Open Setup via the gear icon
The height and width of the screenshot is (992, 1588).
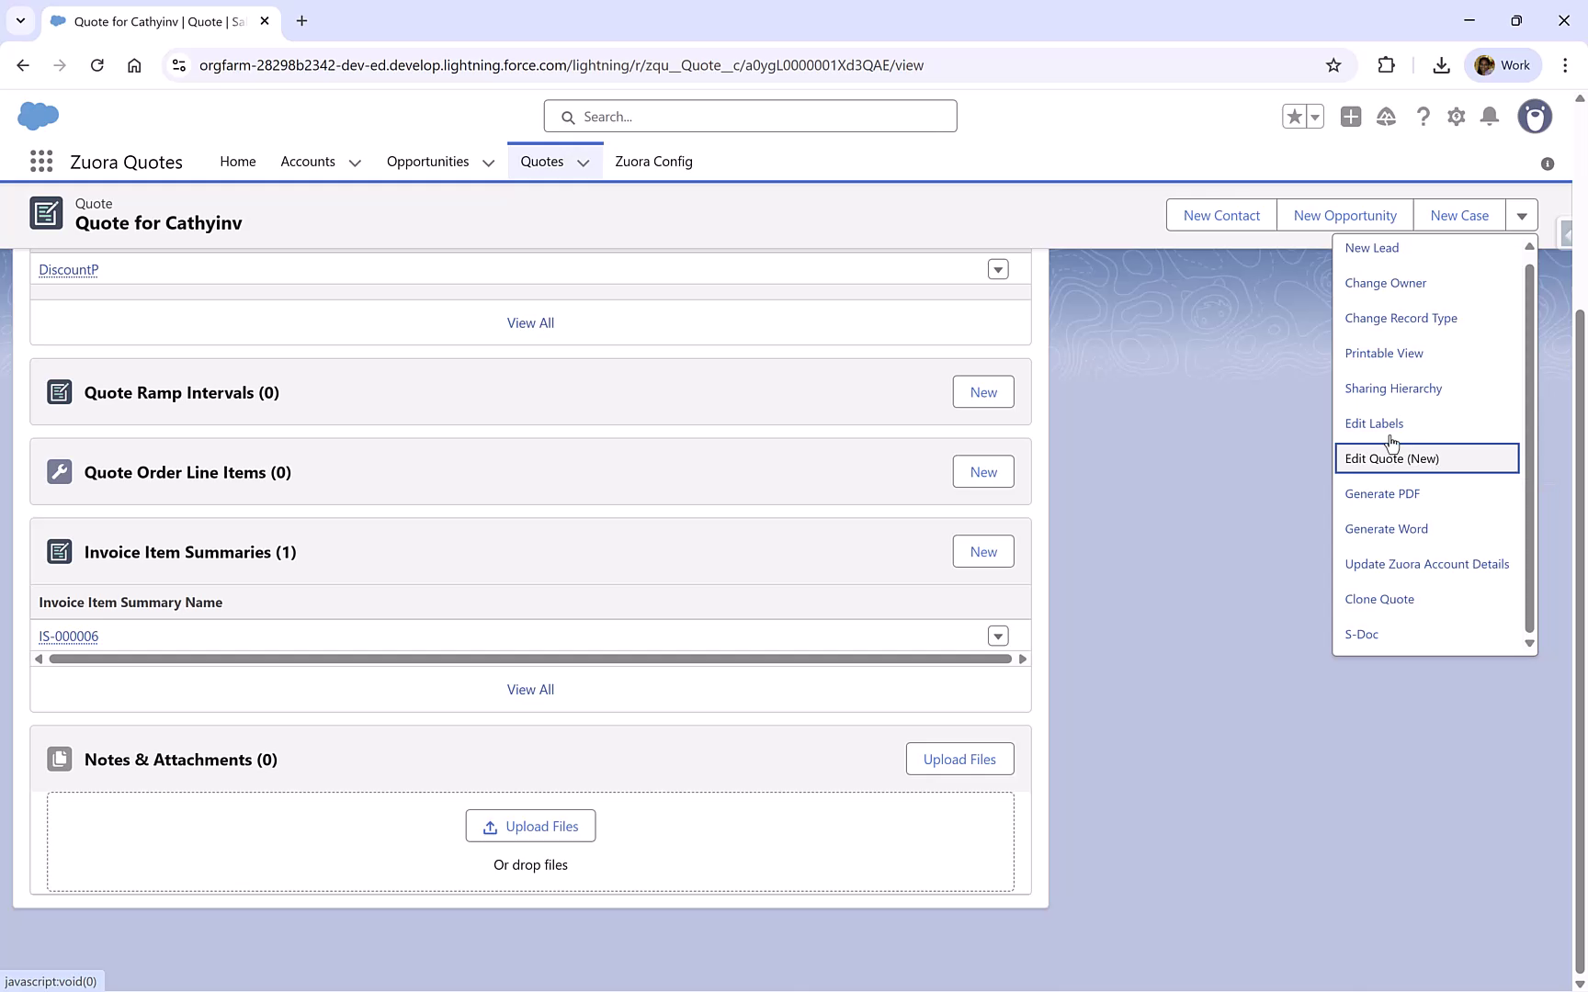[x=1457, y=117]
